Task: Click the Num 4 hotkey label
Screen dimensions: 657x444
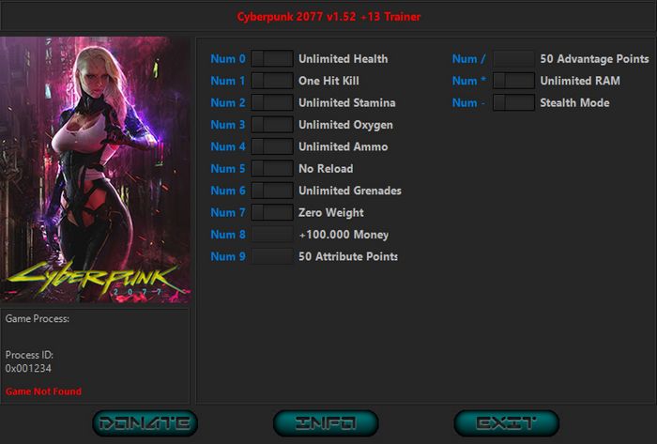Action: (228, 146)
